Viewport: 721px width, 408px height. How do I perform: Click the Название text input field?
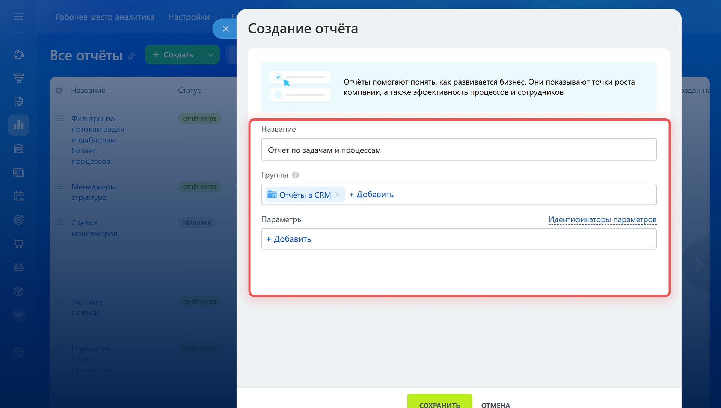[x=459, y=150]
